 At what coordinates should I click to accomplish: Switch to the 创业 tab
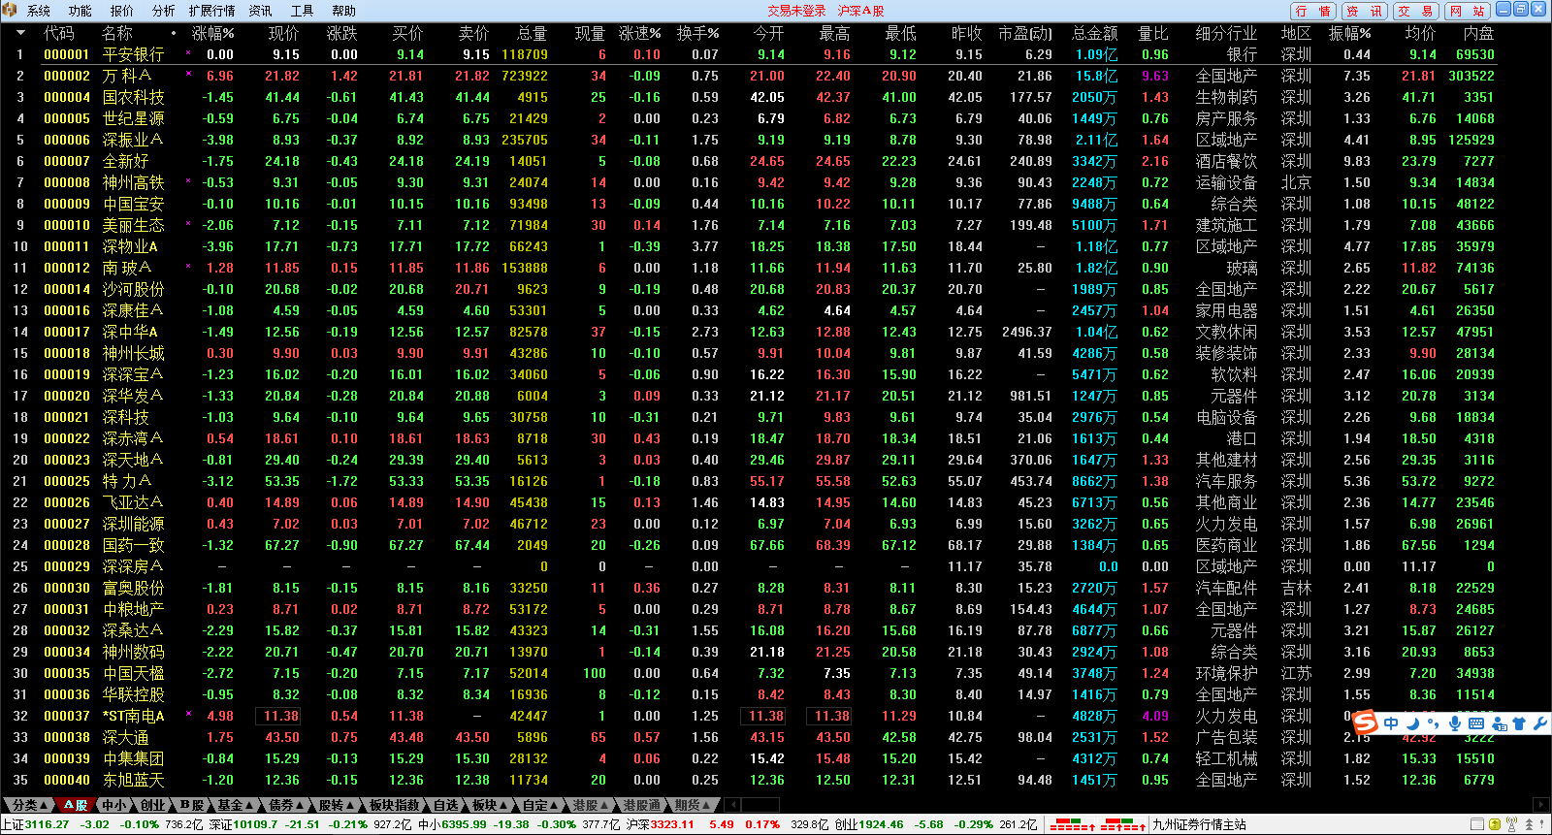[x=154, y=805]
